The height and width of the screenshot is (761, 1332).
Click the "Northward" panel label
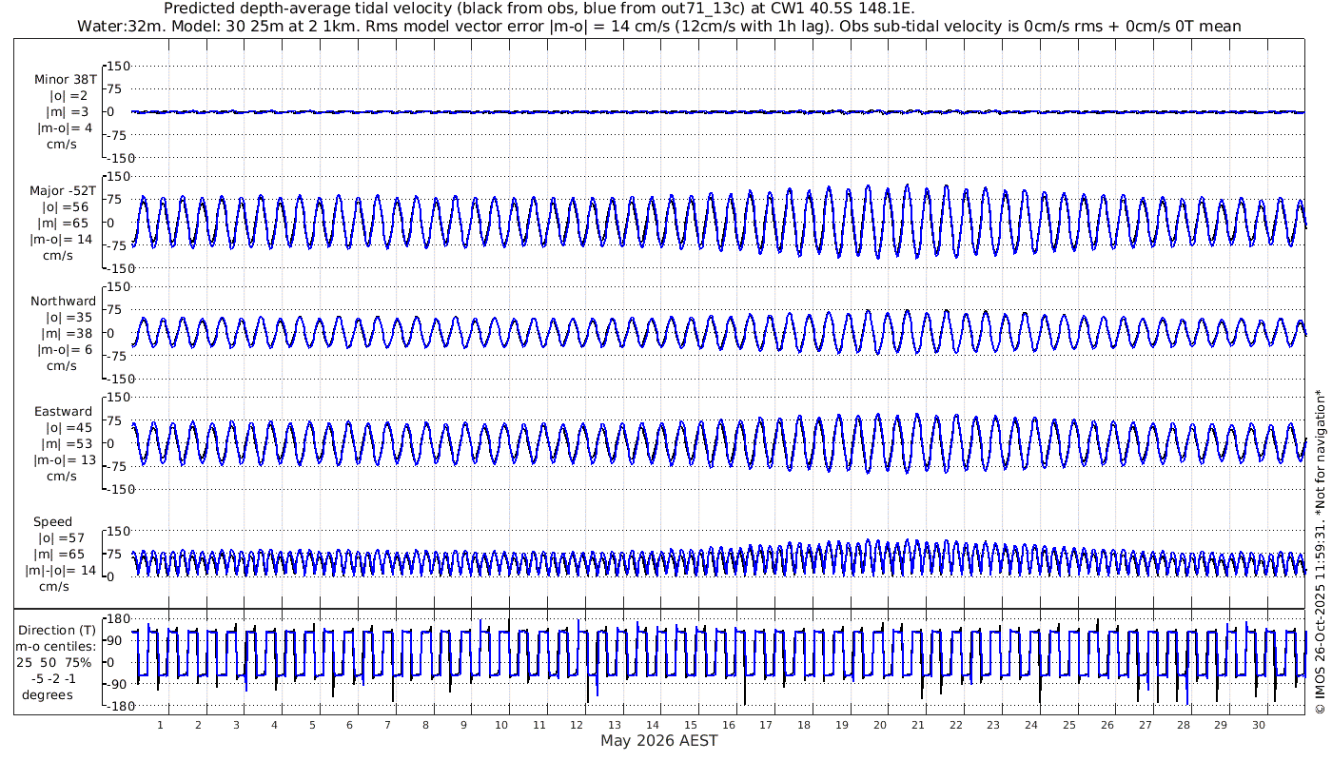pos(63,301)
